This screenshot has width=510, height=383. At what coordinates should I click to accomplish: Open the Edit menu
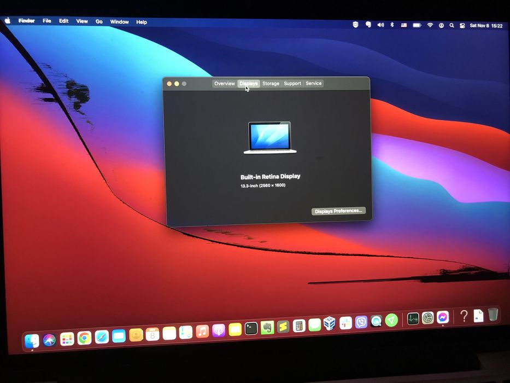[64, 21]
